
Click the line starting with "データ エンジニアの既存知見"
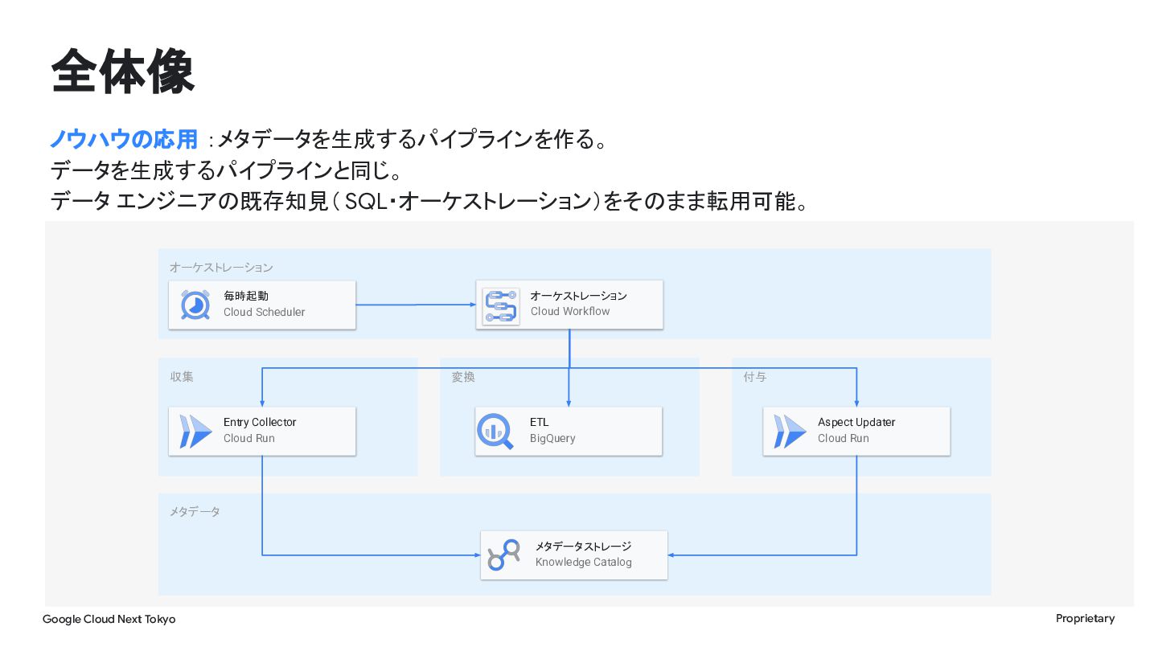(x=429, y=201)
